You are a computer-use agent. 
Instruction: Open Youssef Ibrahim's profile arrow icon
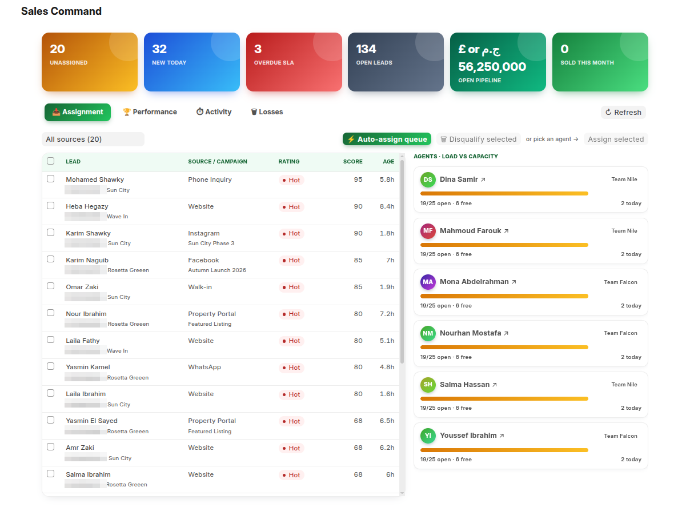click(502, 436)
